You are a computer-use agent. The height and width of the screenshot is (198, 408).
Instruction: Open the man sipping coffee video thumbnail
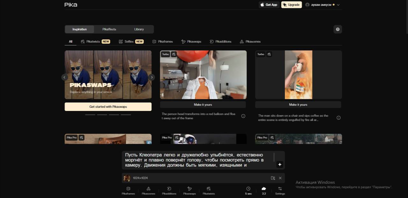[298, 75]
